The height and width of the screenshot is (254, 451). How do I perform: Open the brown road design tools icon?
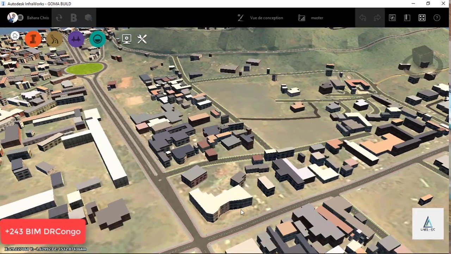(55, 39)
